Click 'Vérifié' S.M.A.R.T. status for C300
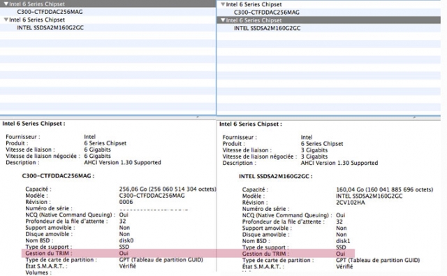447x276 pixels. click(127, 266)
